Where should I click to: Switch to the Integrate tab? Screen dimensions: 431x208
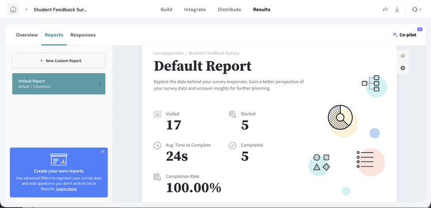195,10
